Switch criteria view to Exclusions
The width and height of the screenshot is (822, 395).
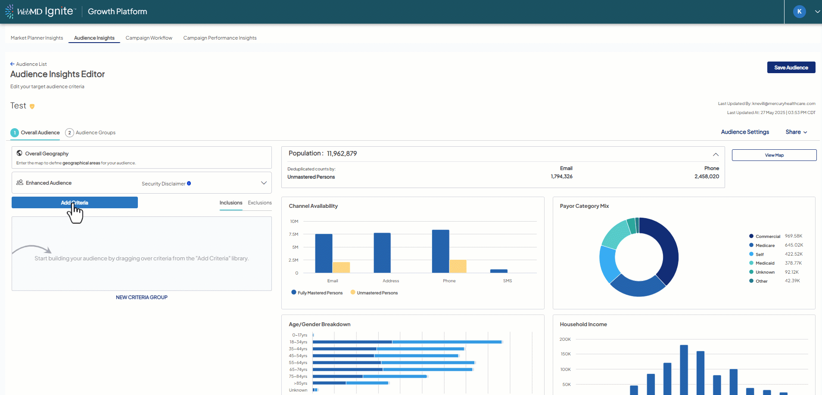(x=259, y=203)
